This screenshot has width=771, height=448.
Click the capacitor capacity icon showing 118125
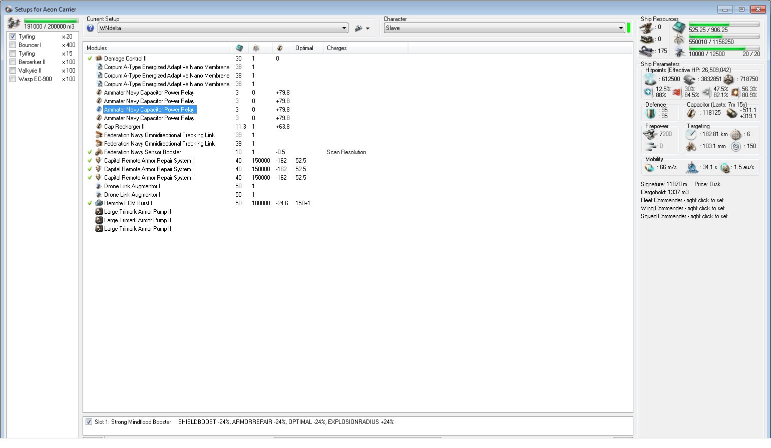691,113
